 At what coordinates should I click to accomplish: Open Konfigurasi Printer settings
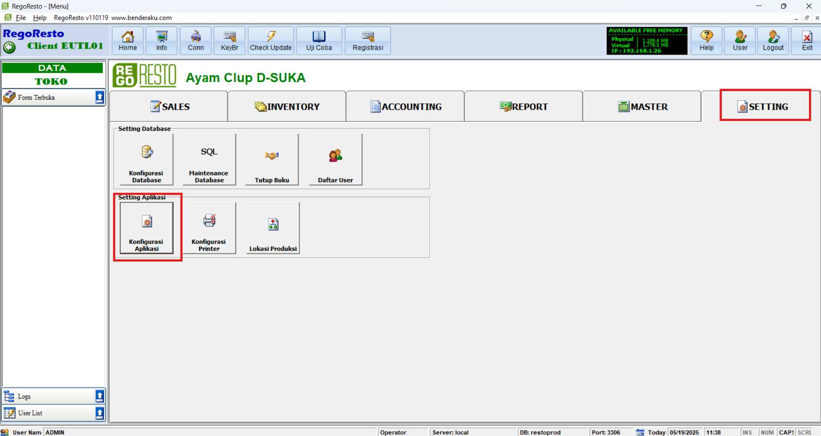point(209,228)
